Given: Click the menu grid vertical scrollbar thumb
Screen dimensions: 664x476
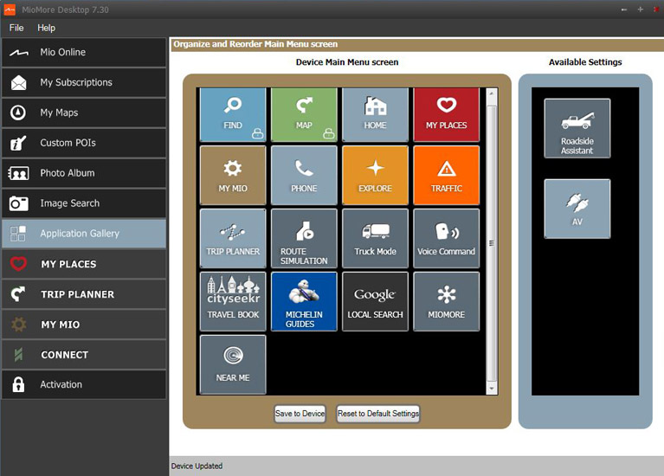Looking at the screenshot, I should pos(492,243).
